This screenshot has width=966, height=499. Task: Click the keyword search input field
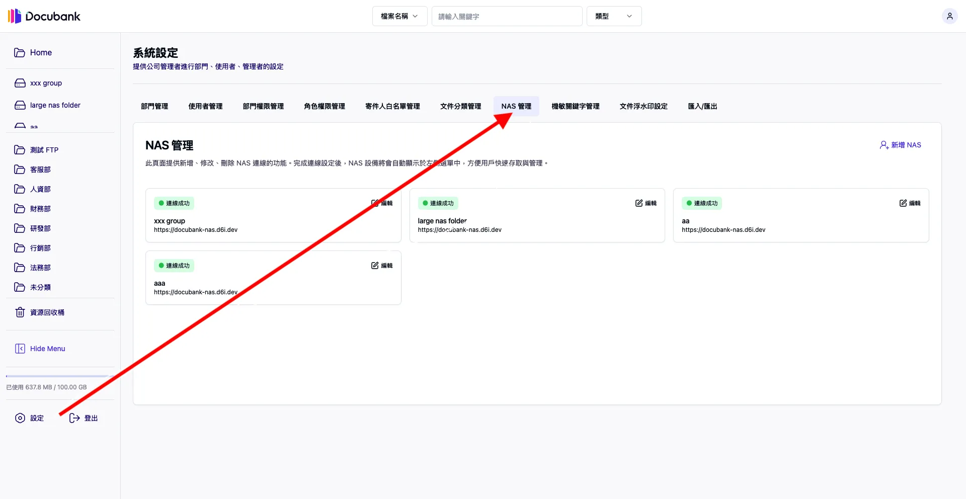tap(507, 16)
